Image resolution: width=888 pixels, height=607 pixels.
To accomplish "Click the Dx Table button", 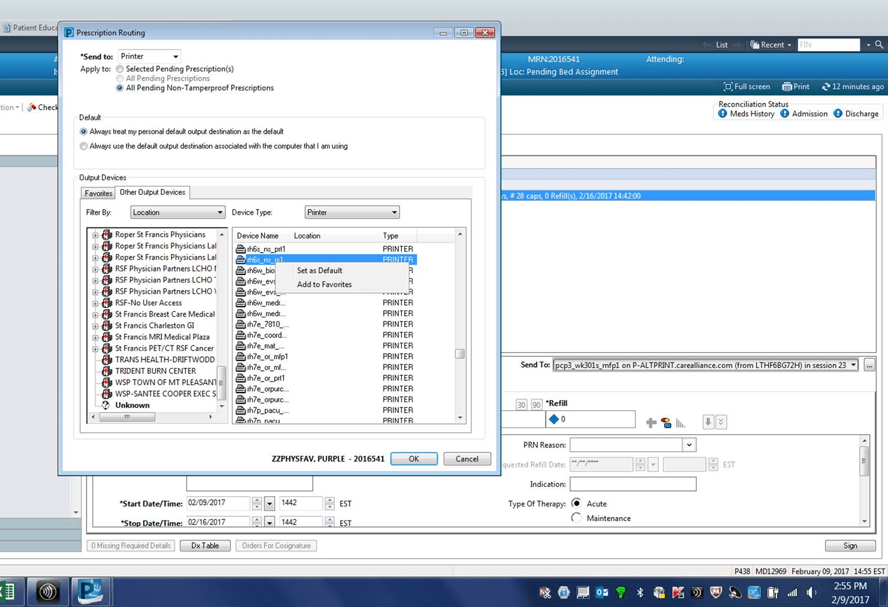I will click(205, 546).
